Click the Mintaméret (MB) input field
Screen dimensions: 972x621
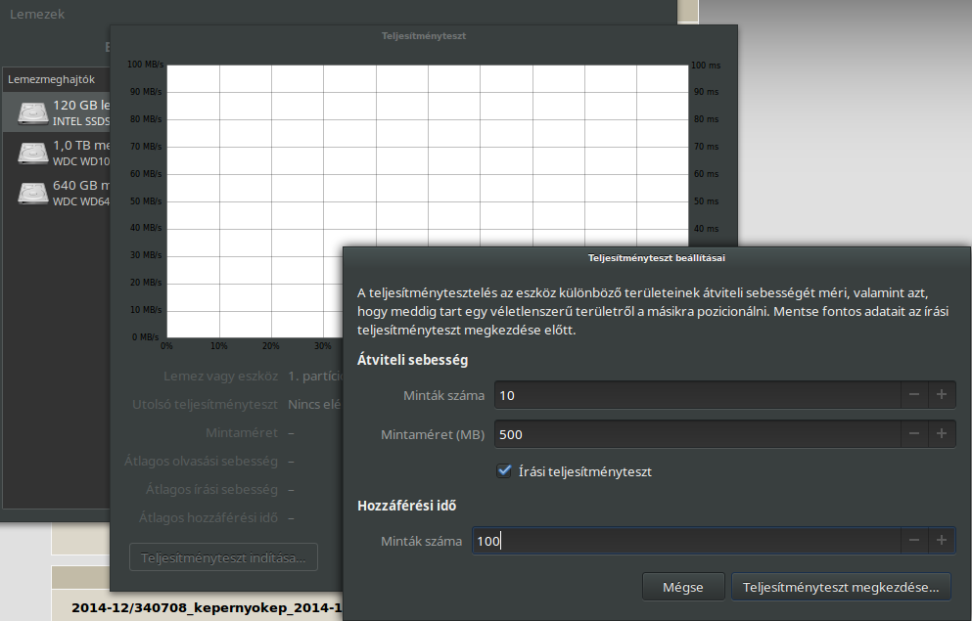(x=697, y=434)
